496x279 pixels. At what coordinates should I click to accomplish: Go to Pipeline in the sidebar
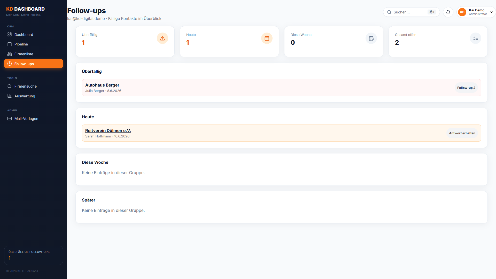34,44
